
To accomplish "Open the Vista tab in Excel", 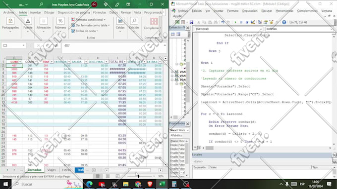I will (x=138, y=13).
